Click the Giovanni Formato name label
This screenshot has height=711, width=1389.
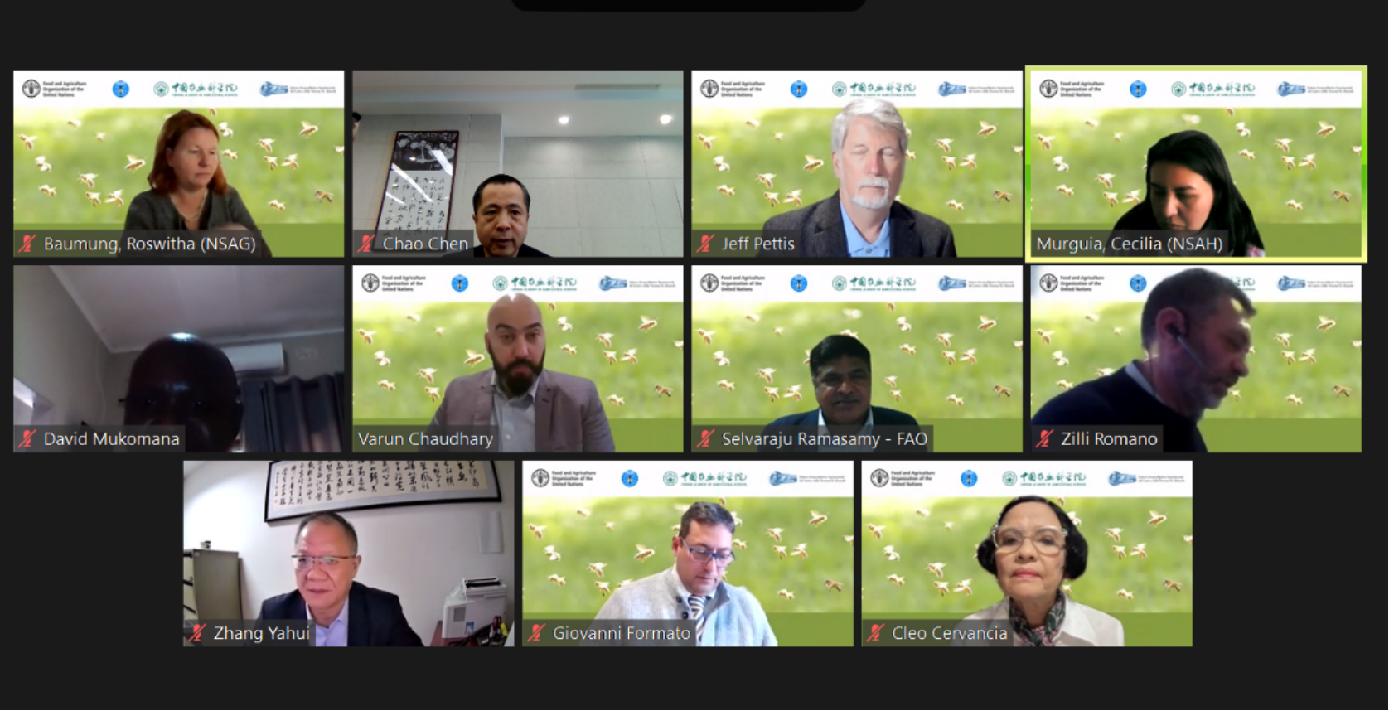click(x=622, y=634)
